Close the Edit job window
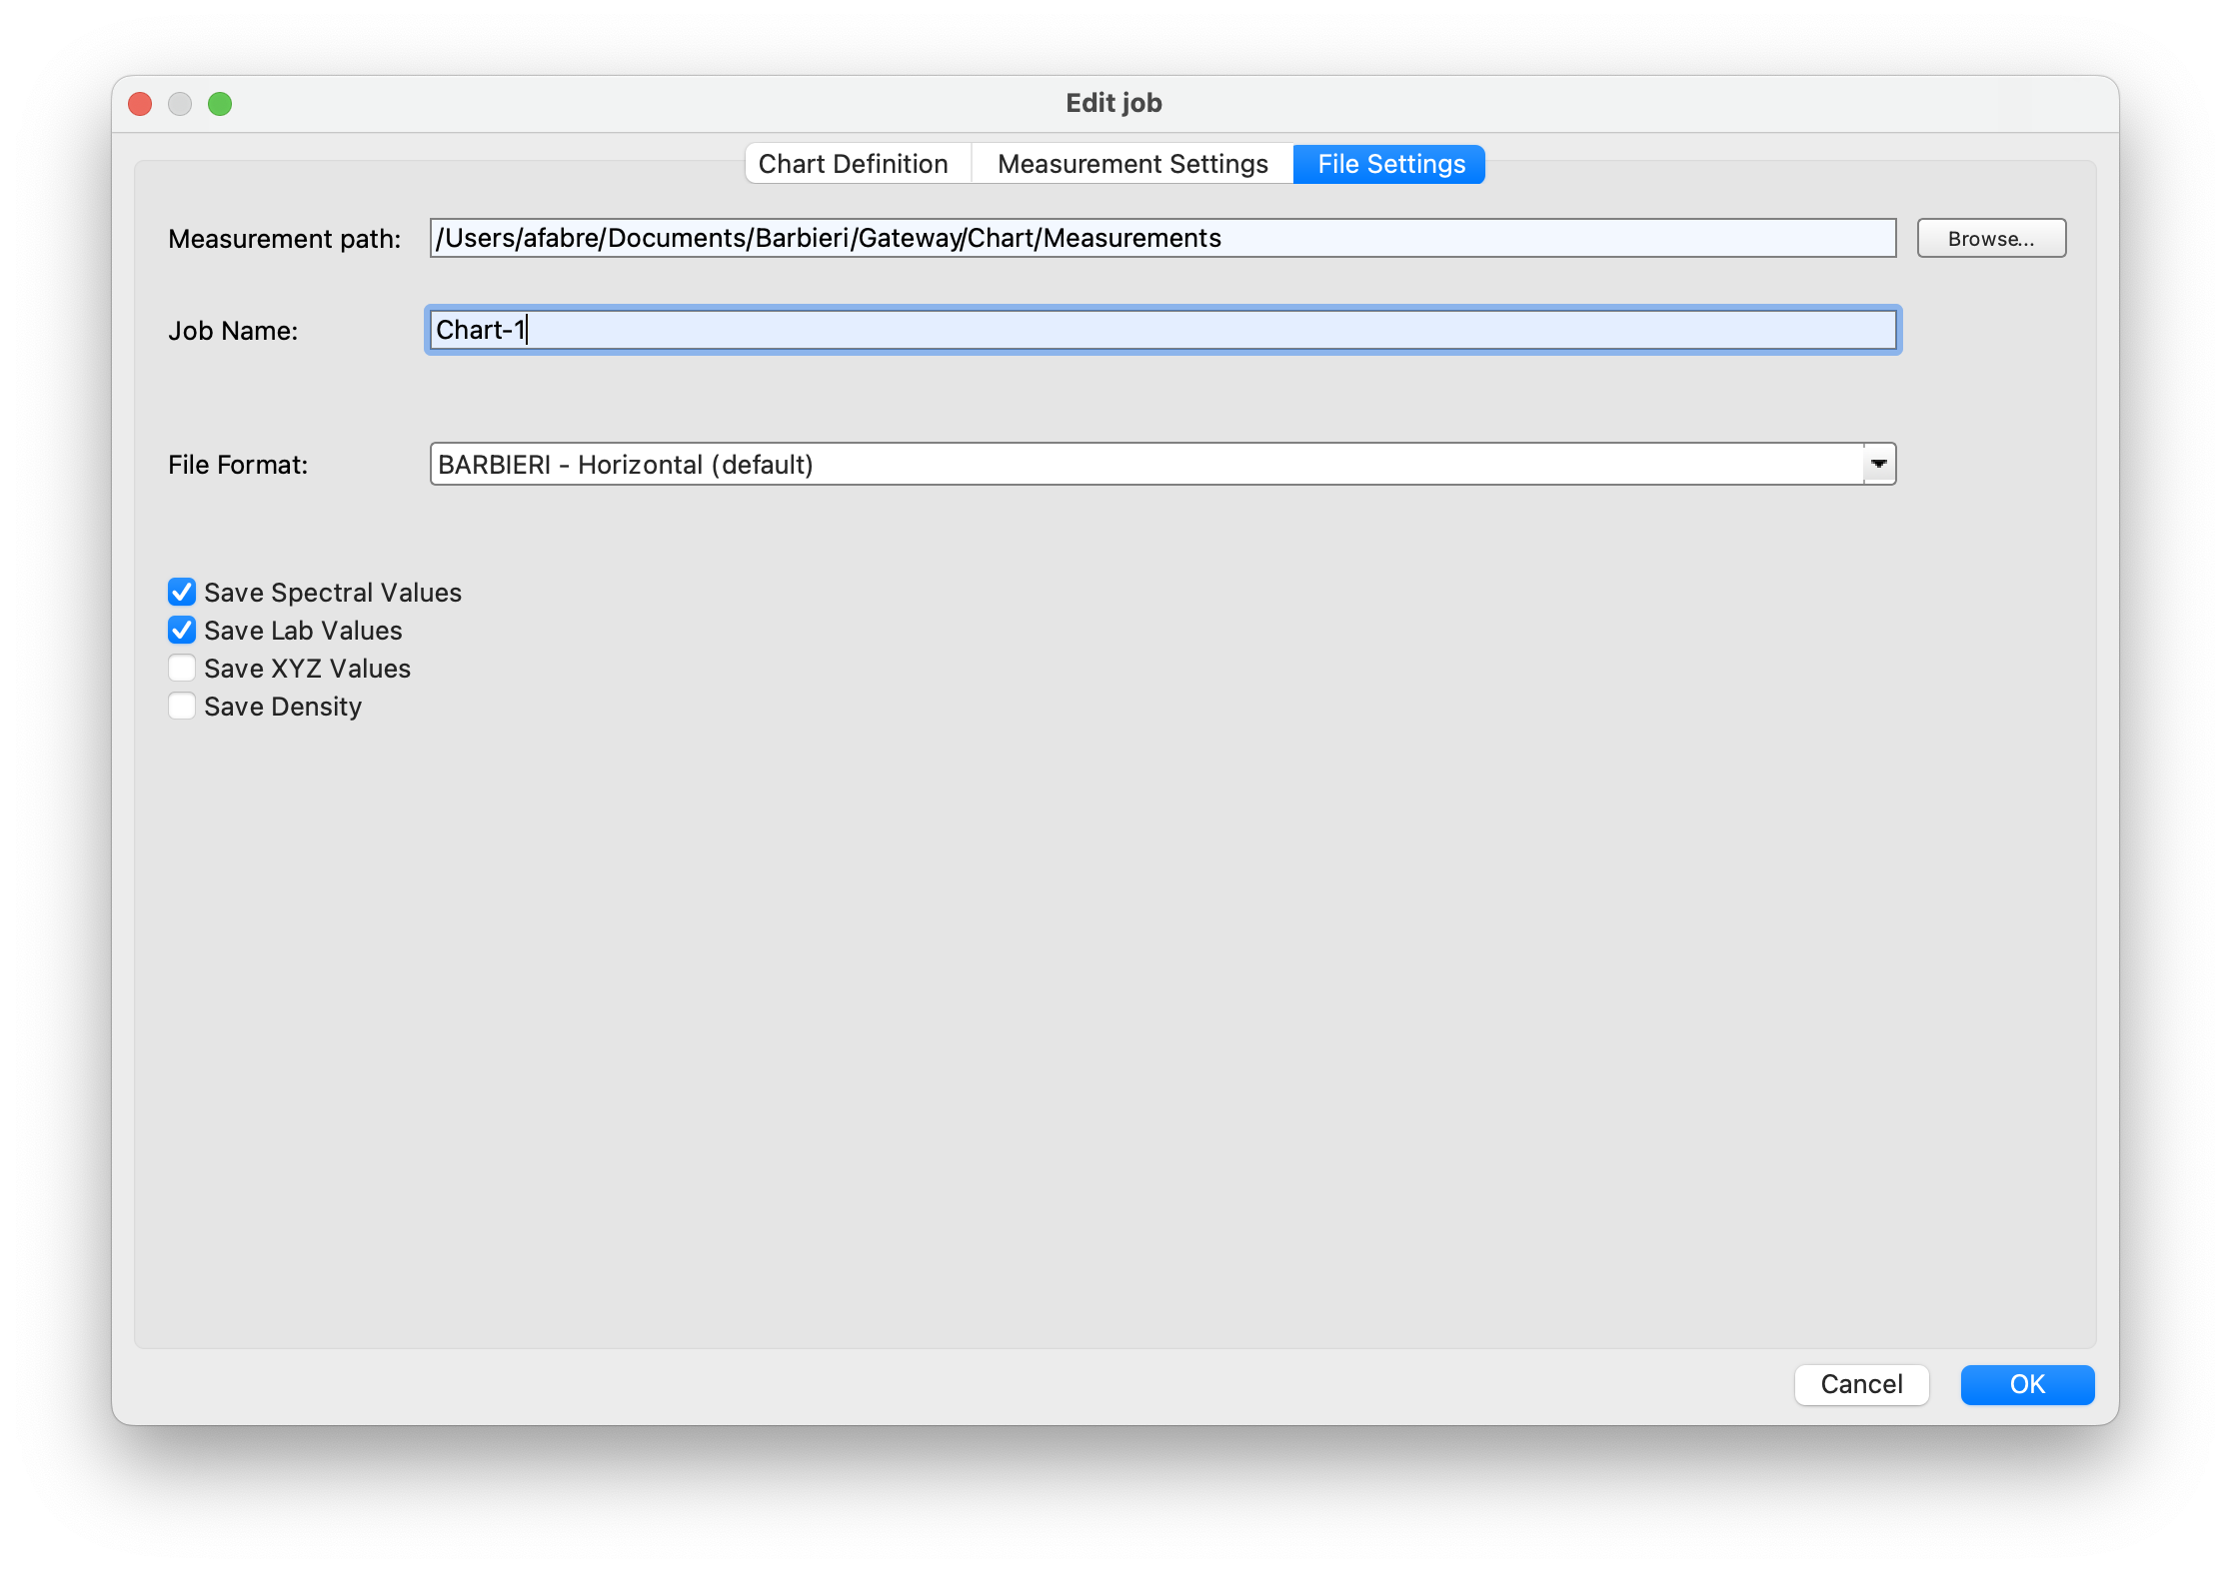 coord(141,104)
